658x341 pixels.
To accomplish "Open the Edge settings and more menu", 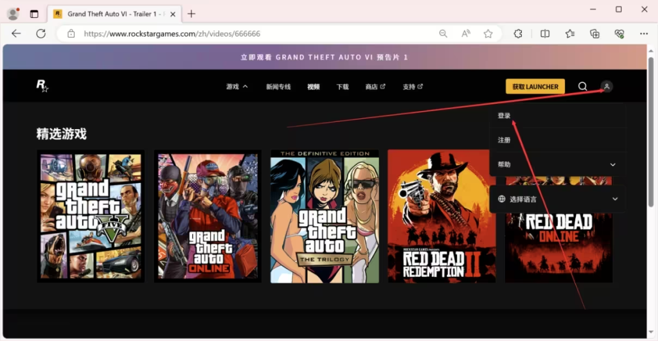I will click(644, 33).
